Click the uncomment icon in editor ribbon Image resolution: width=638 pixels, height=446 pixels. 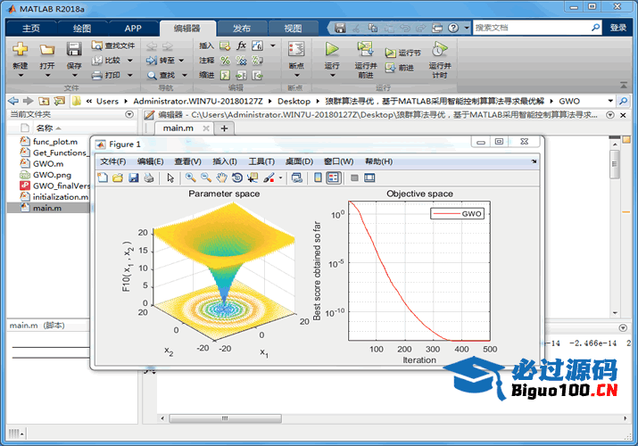pos(241,61)
